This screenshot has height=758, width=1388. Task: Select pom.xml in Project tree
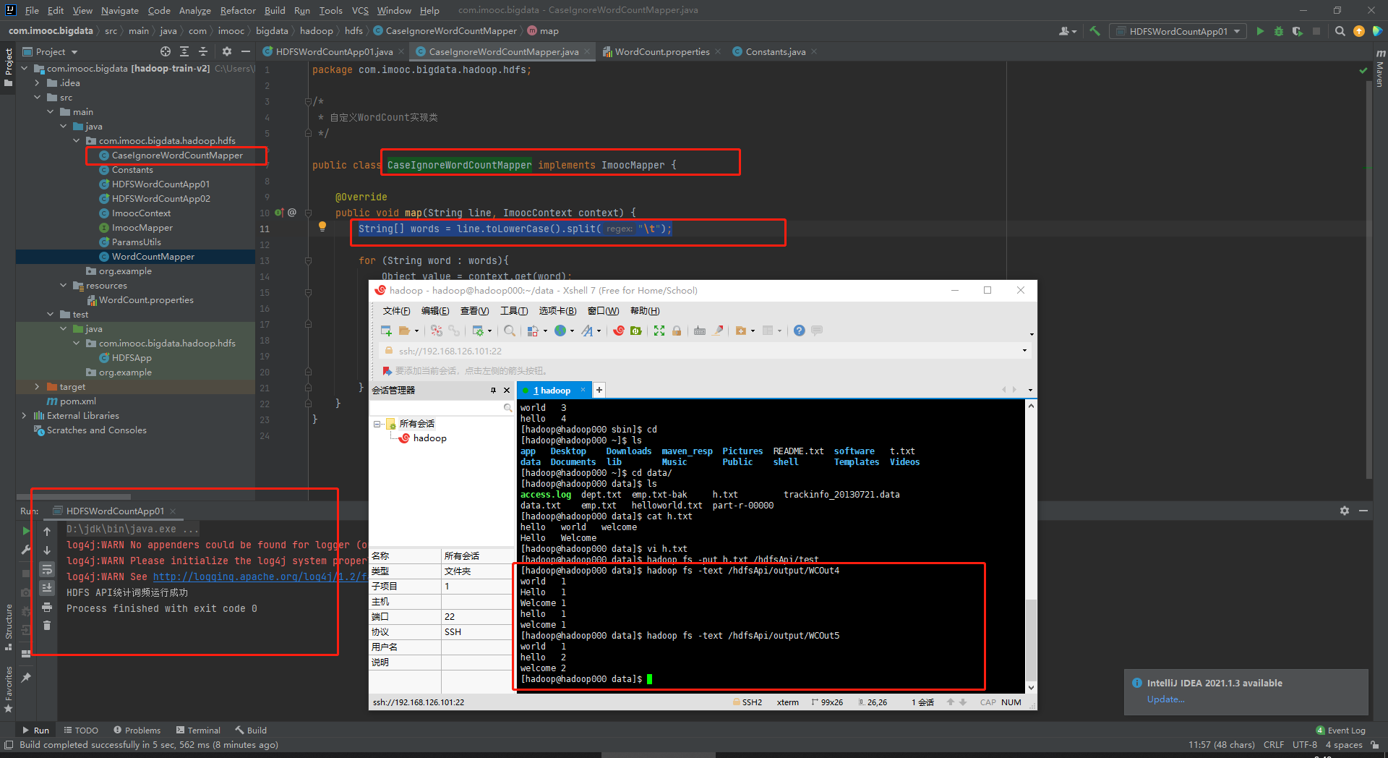(x=72, y=401)
